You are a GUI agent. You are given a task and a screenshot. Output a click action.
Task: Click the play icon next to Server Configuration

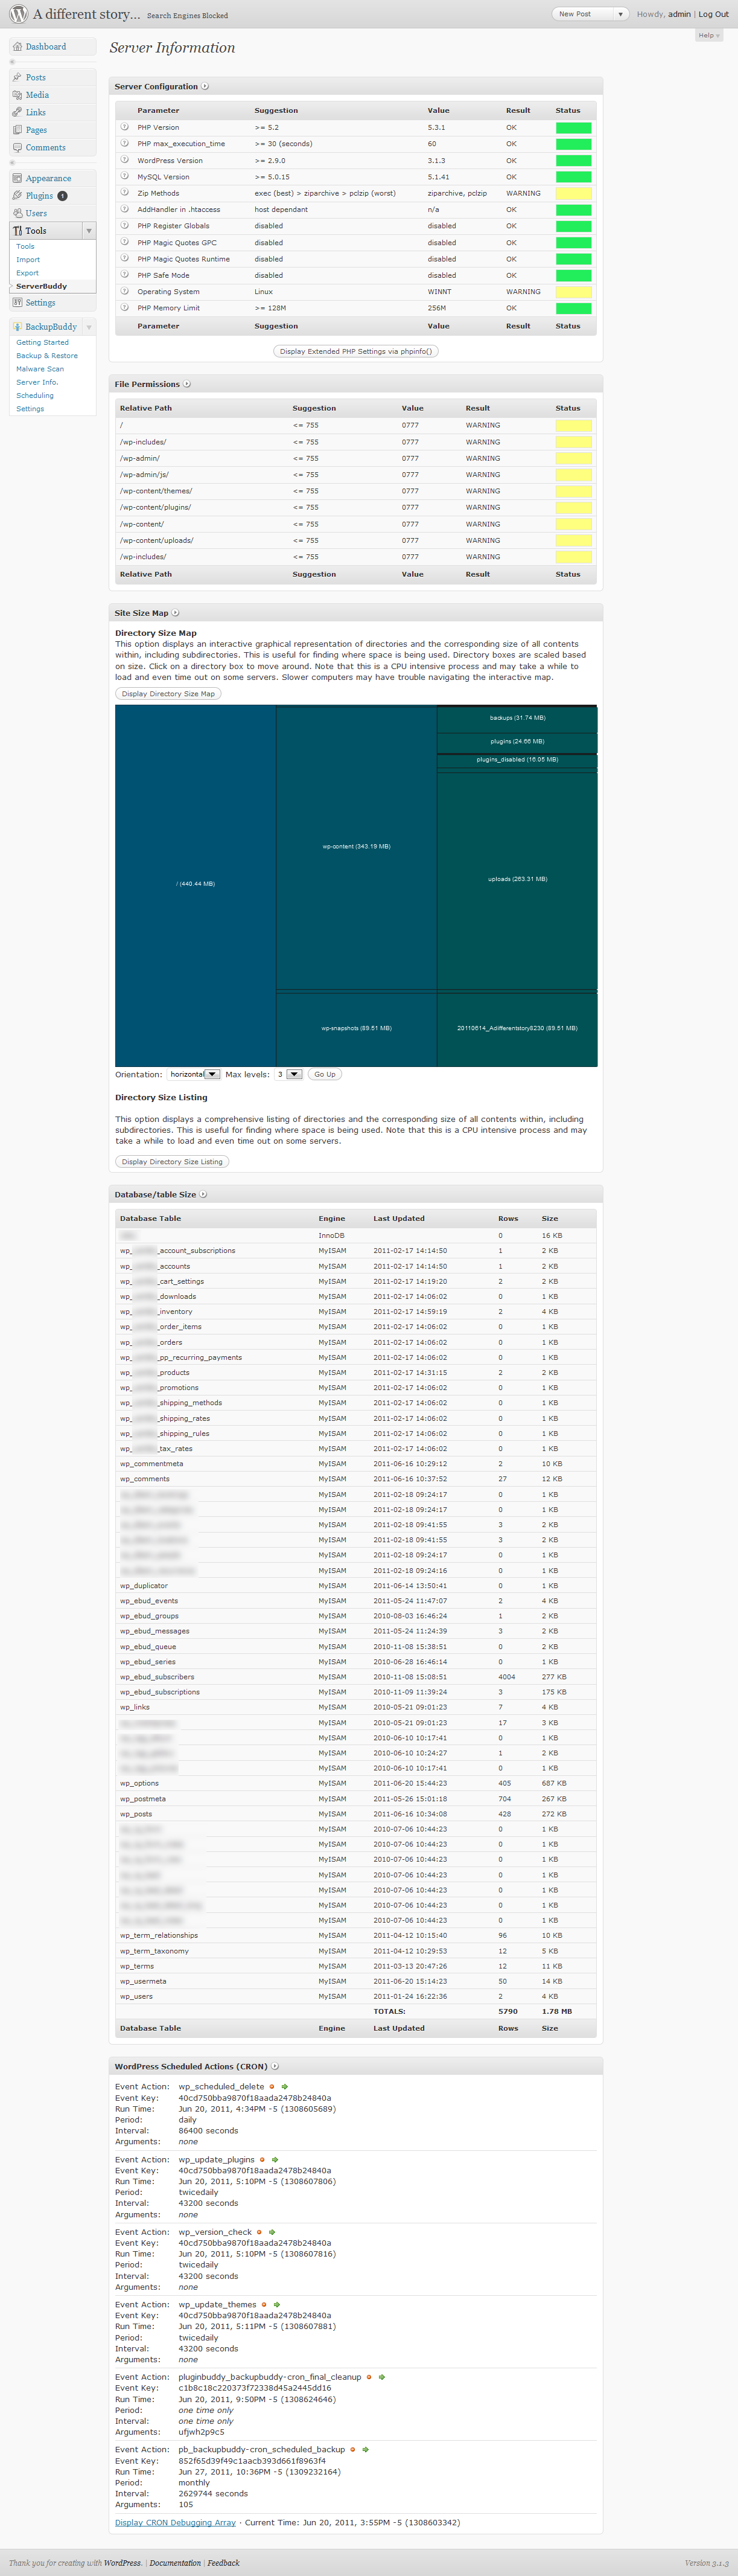tap(205, 86)
